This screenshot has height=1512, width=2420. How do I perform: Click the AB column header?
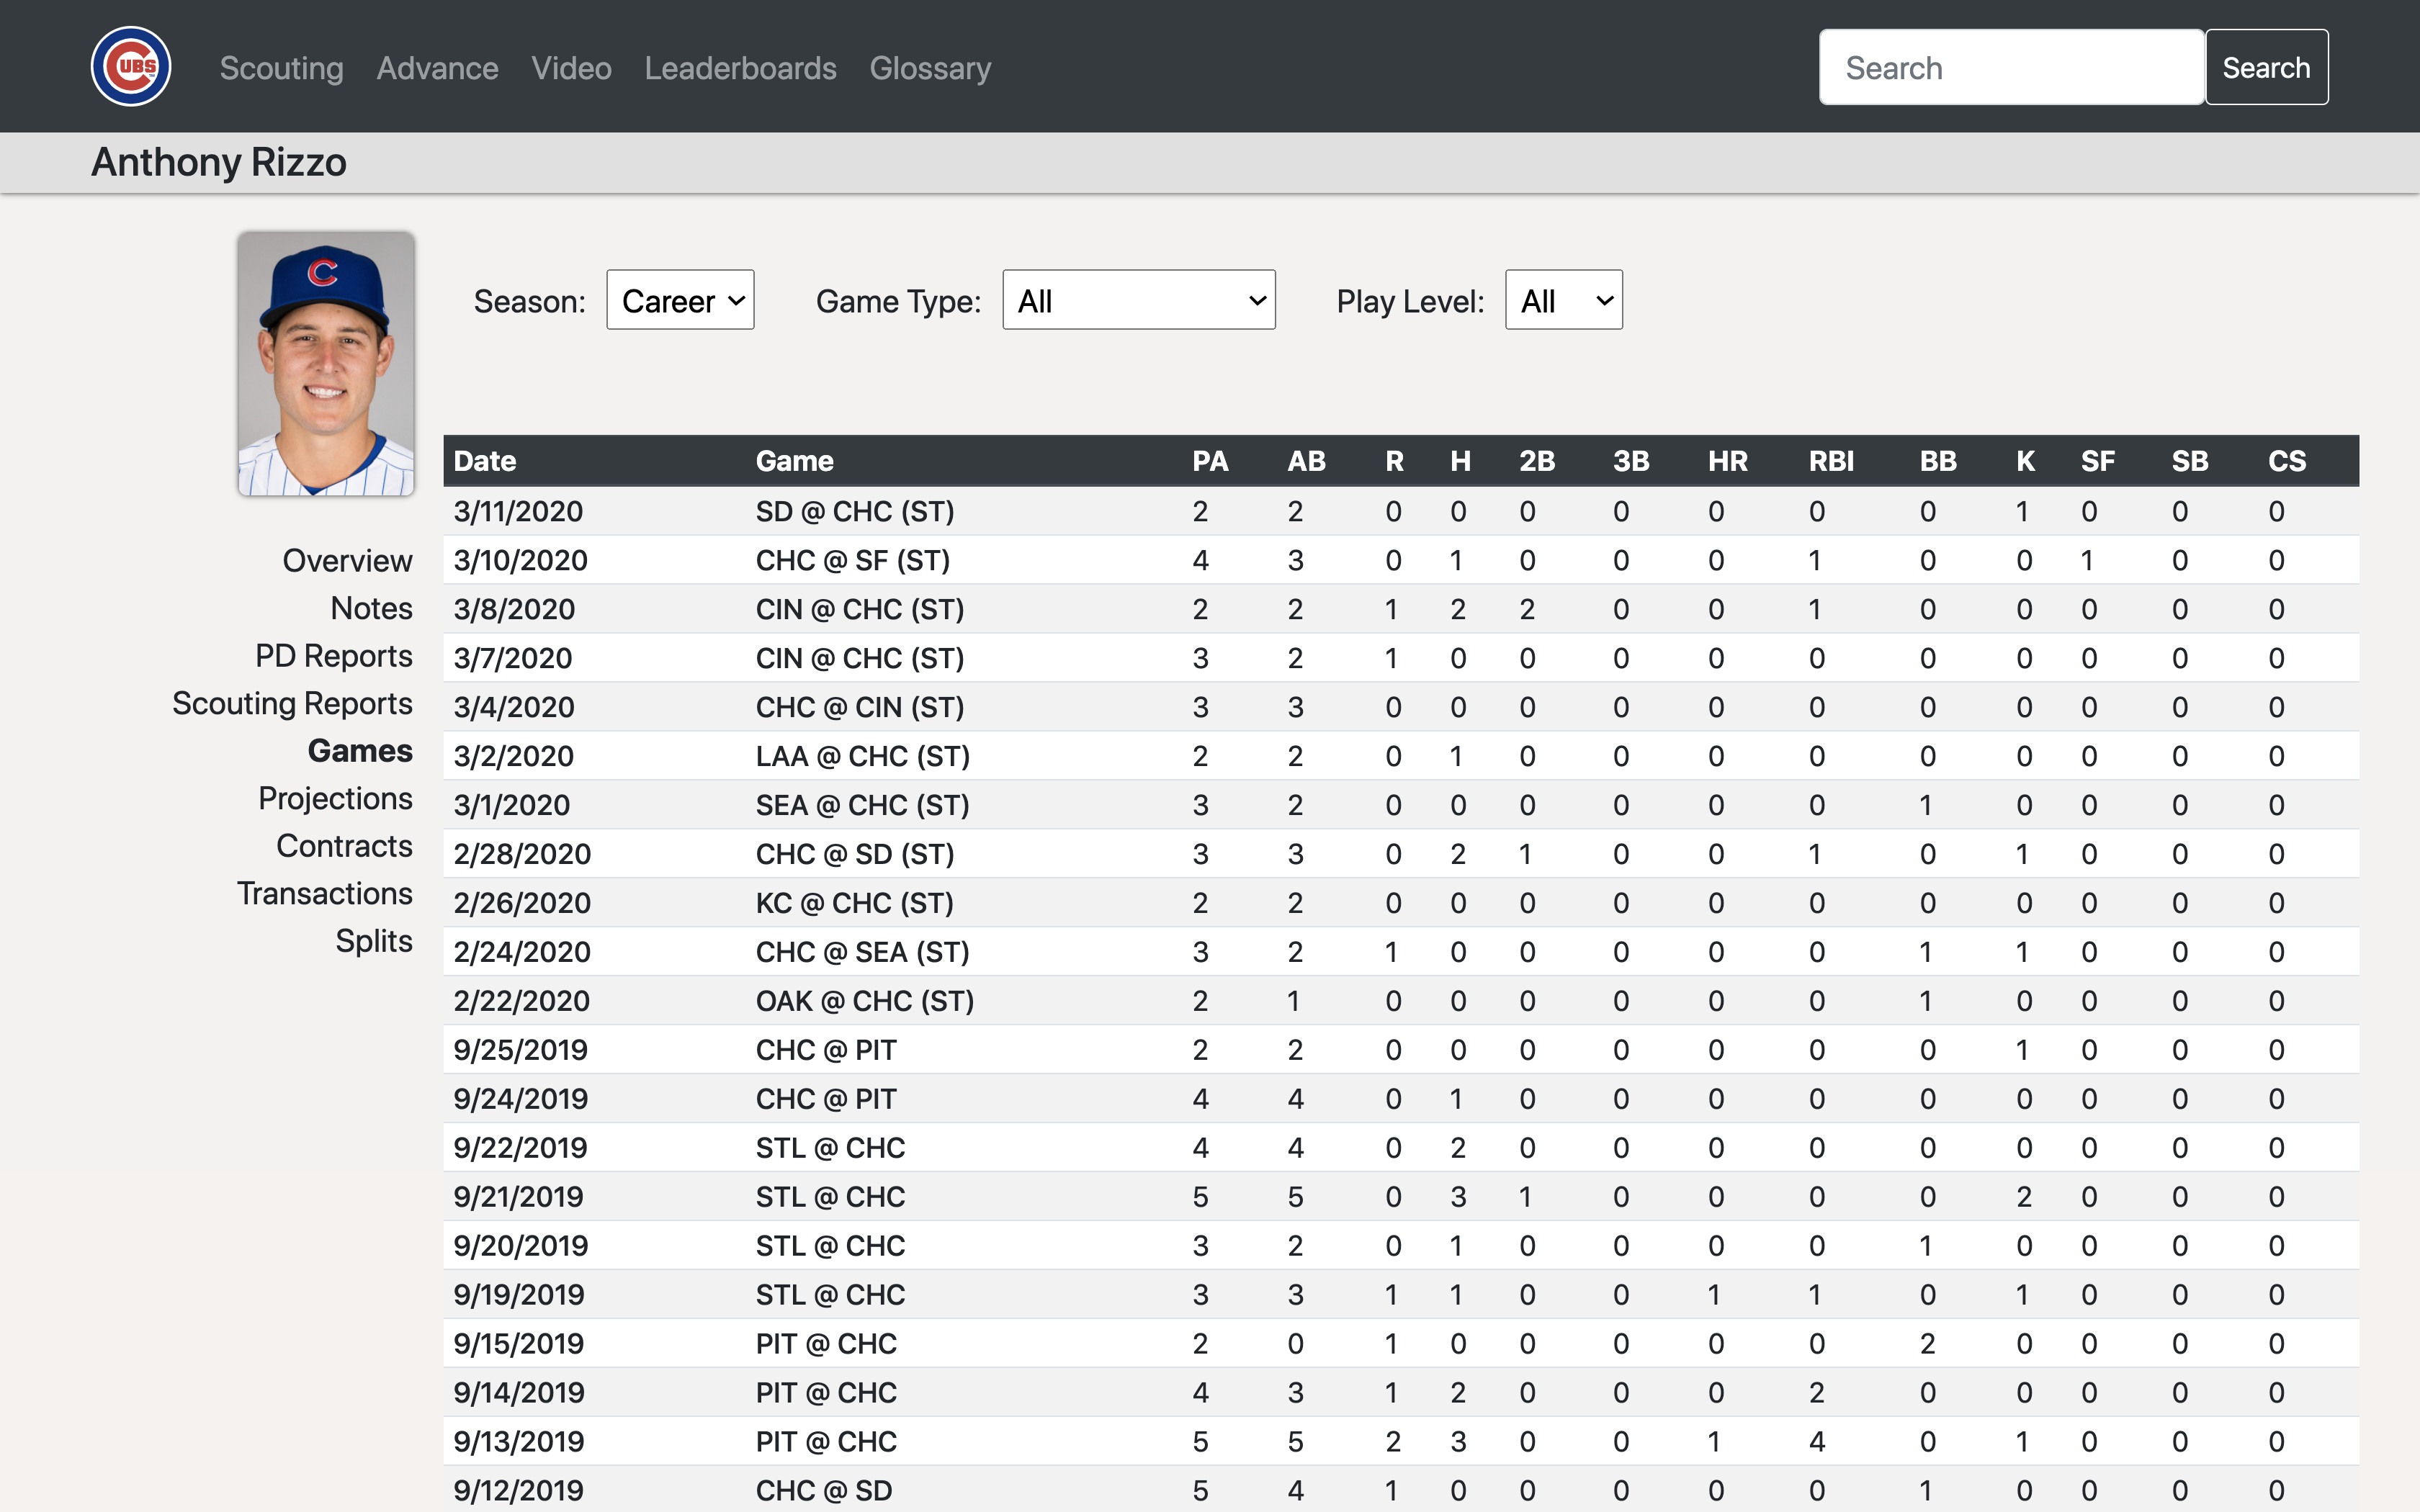[x=1306, y=461]
